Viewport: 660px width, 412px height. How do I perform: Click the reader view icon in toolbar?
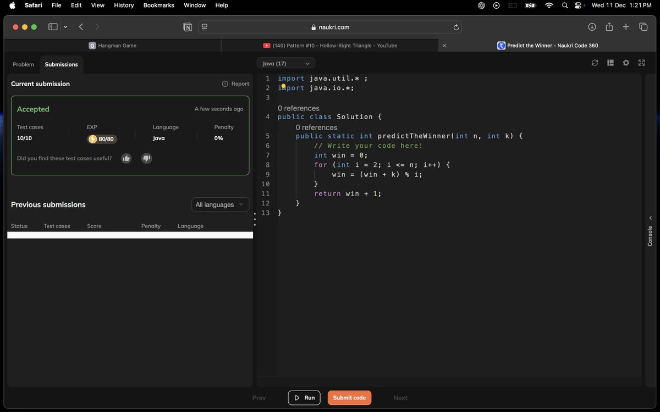point(205,27)
